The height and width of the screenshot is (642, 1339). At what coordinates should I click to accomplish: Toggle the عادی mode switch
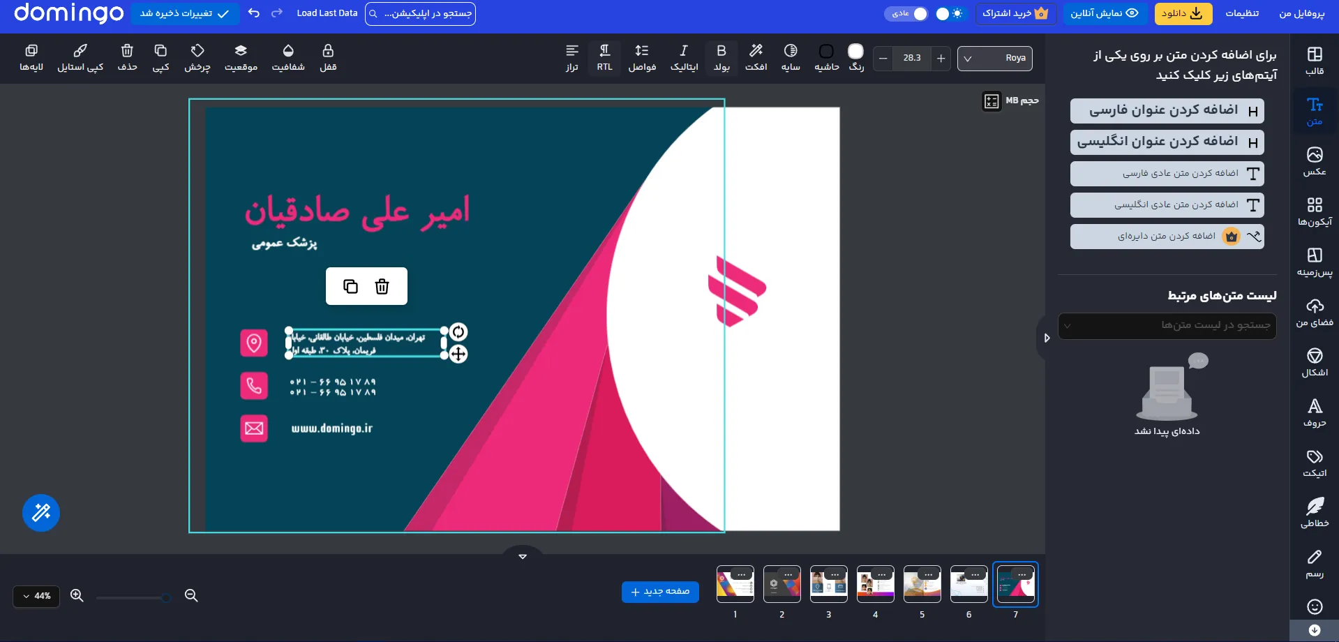click(906, 13)
